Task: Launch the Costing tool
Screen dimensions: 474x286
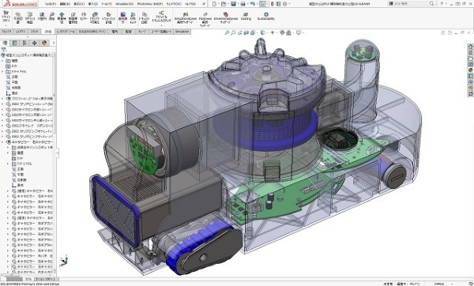Action: tap(246, 16)
